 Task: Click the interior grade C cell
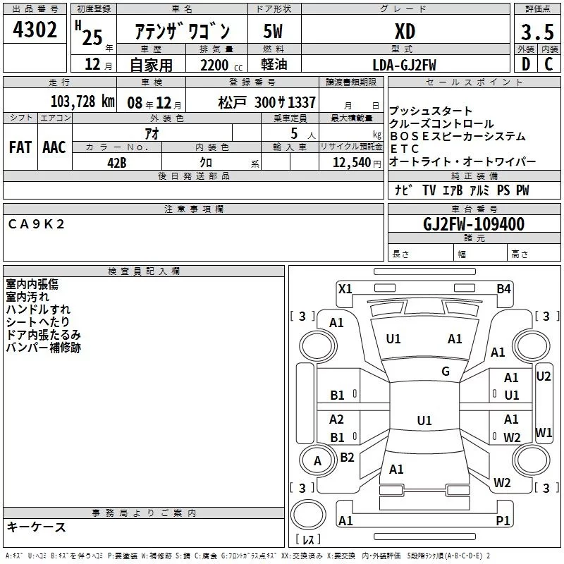[x=548, y=64]
